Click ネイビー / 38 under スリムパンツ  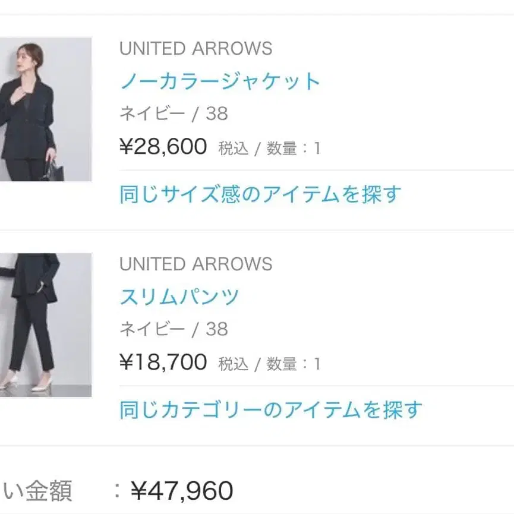(x=174, y=329)
